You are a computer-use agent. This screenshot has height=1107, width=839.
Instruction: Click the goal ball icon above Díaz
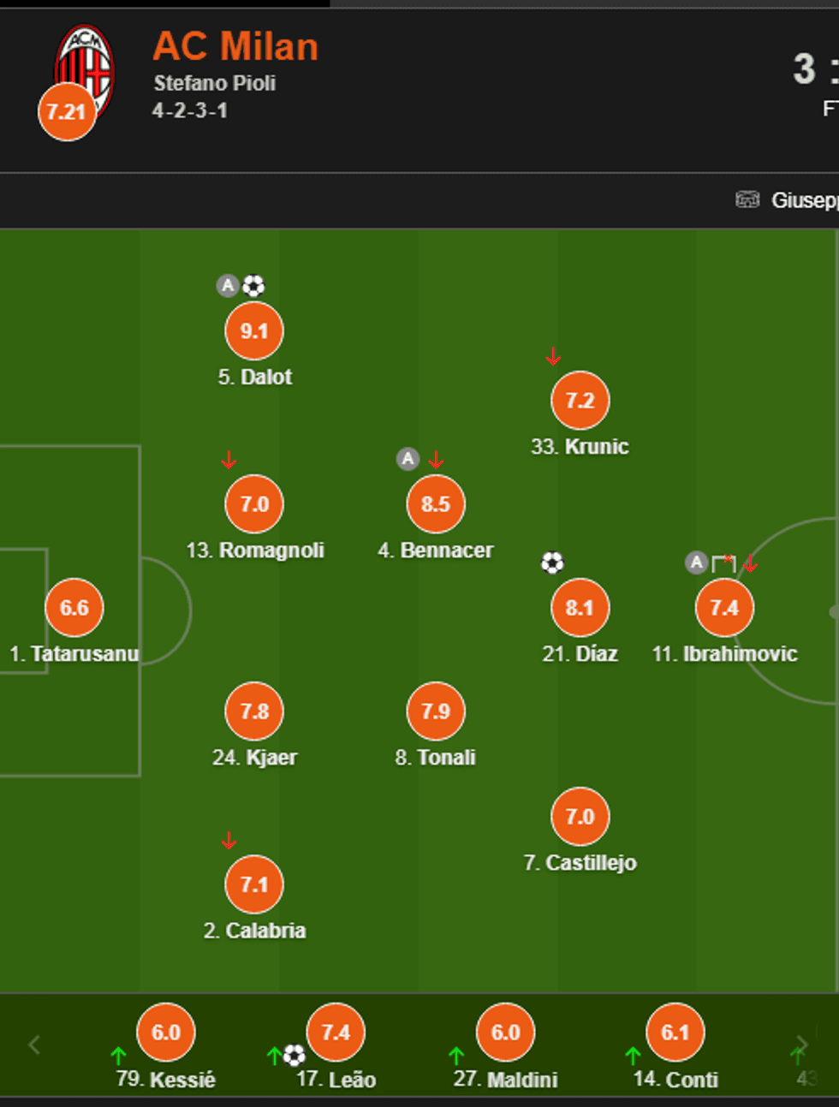(x=552, y=562)
